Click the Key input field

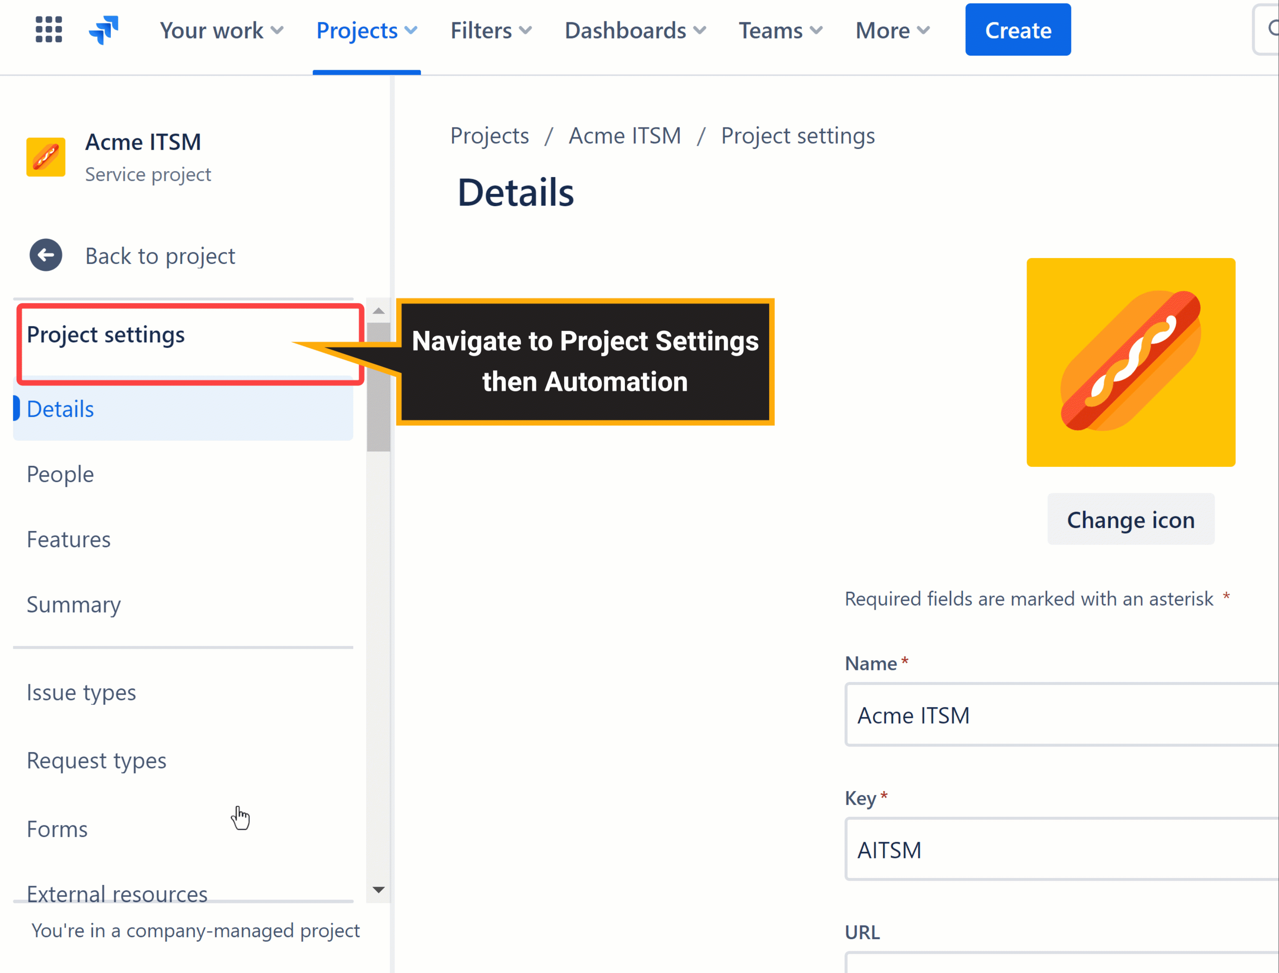coord(1062,850)
